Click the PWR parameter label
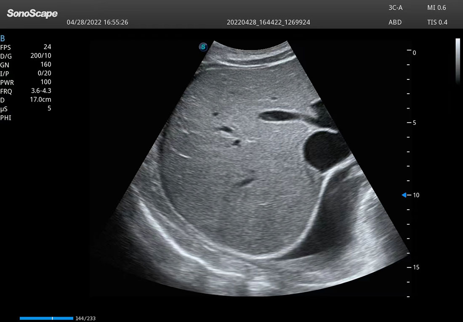463x322 pixels. (x=7, y=83)
